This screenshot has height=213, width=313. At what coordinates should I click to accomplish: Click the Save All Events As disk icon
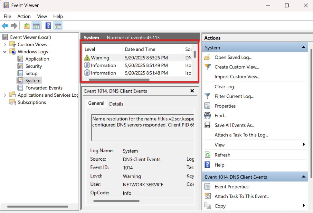208,125
